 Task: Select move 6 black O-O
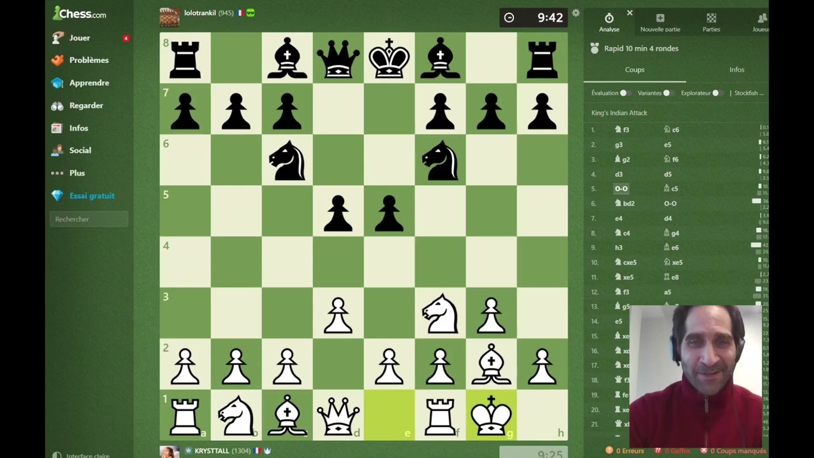click(x=670, y=204)
